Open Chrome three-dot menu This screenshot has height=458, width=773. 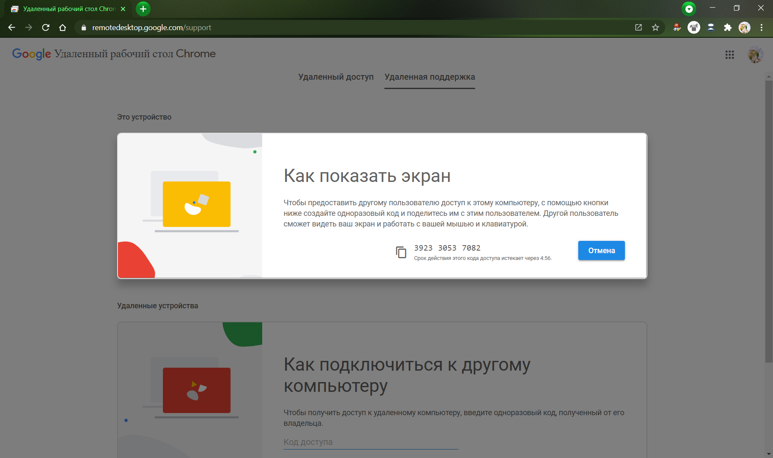[762, 28]
